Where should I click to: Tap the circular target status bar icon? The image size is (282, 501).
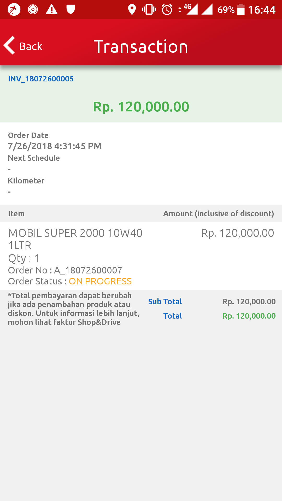(33, 10)
